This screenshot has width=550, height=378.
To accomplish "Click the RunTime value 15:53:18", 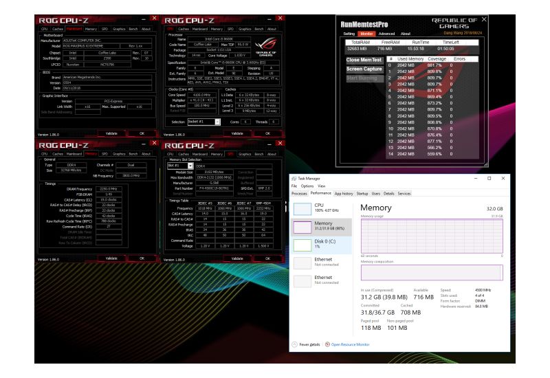I will [x=415, y=49].
